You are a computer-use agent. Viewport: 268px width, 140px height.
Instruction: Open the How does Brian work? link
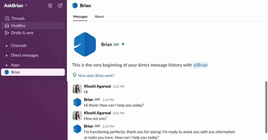(96, 76)
